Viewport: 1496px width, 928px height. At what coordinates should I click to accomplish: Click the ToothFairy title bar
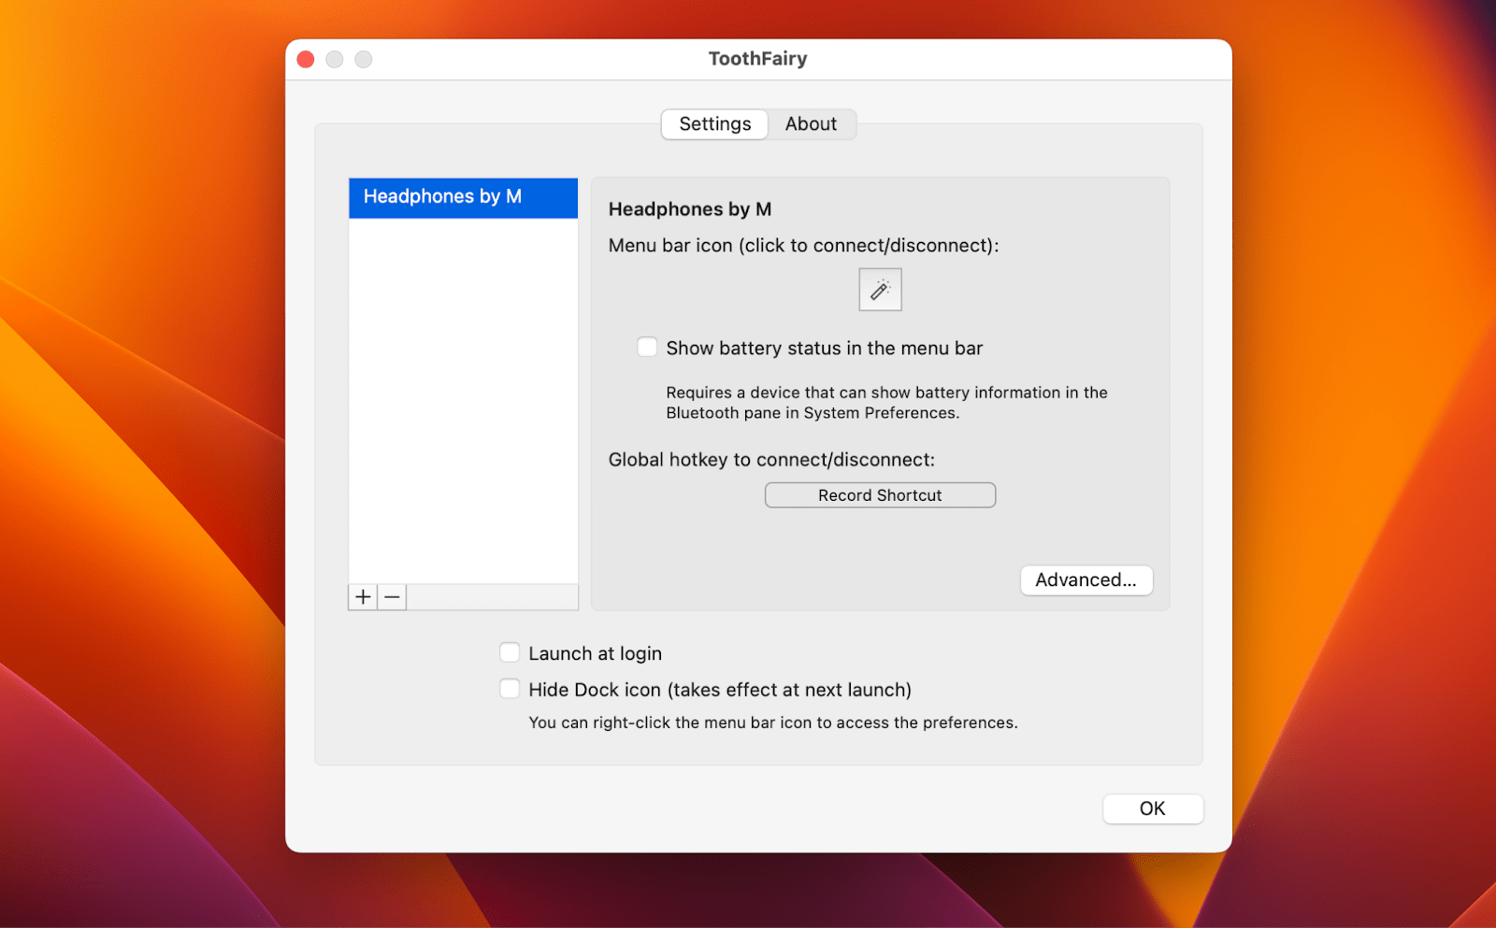pos(757,58)
